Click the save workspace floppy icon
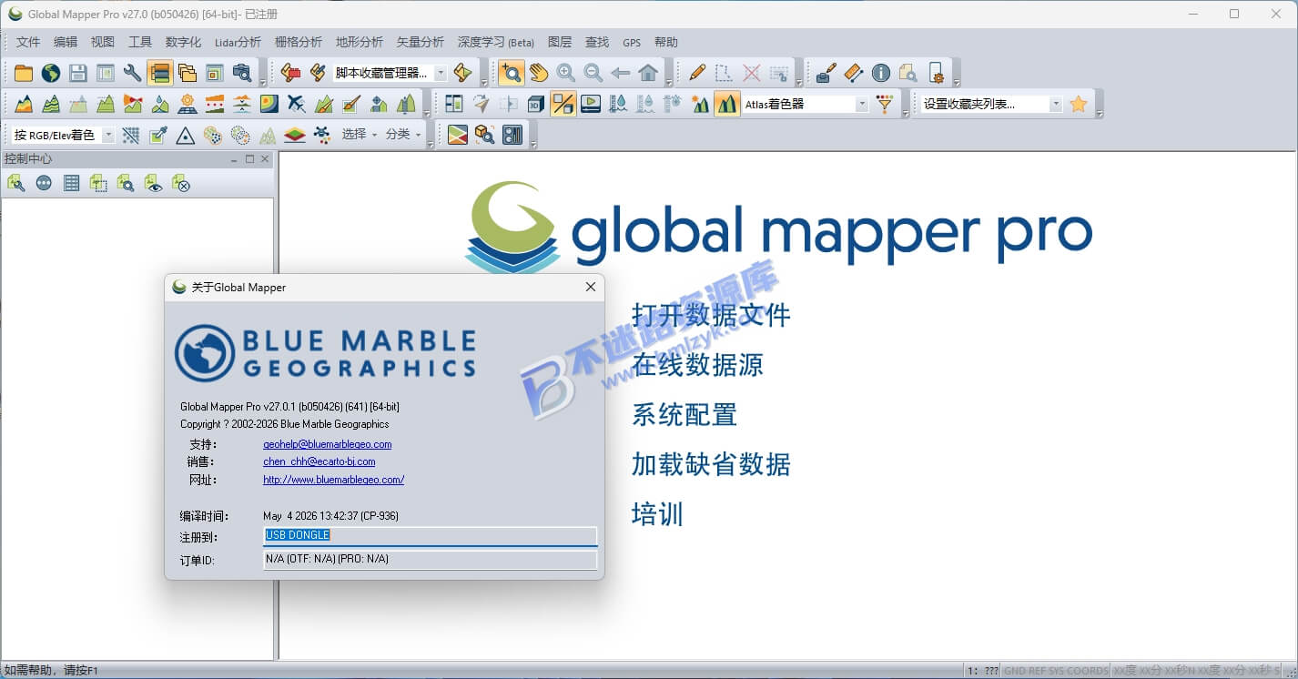 pyautogui.click(x=78, y=73)
